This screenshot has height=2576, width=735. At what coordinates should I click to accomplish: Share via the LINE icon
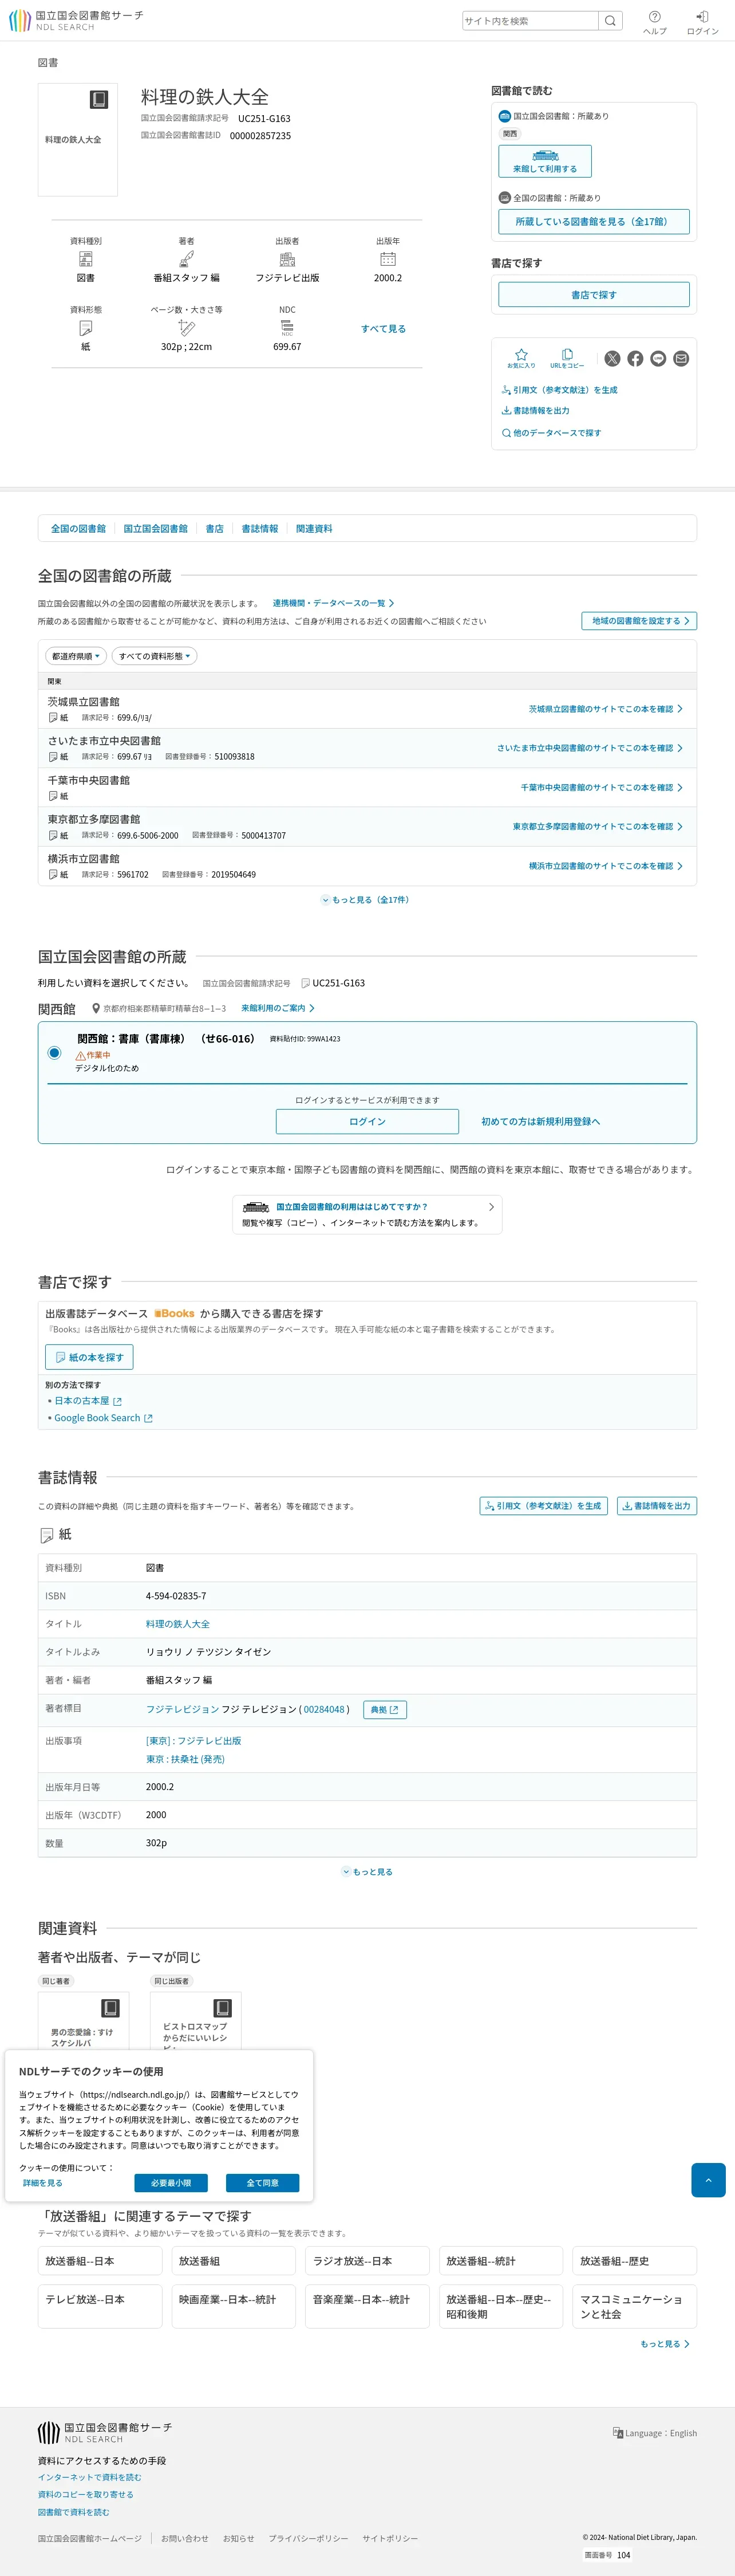(x=658, y=358)
